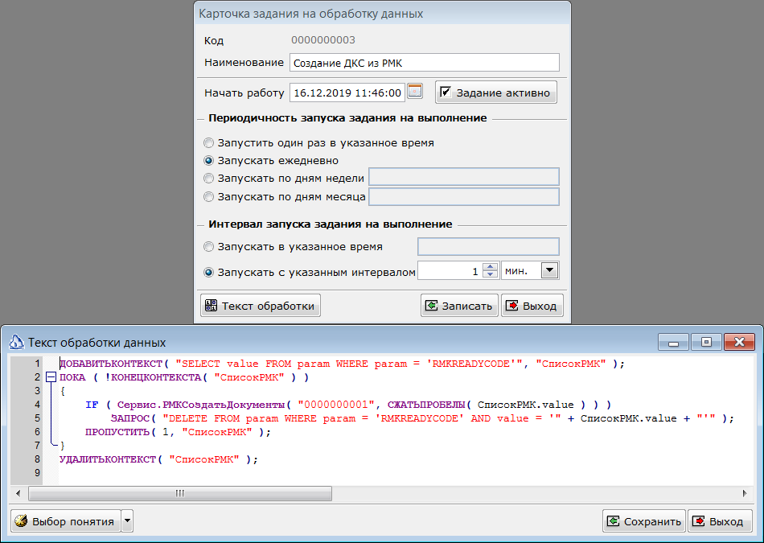Click the days-of-month input field

coord(464,197)
